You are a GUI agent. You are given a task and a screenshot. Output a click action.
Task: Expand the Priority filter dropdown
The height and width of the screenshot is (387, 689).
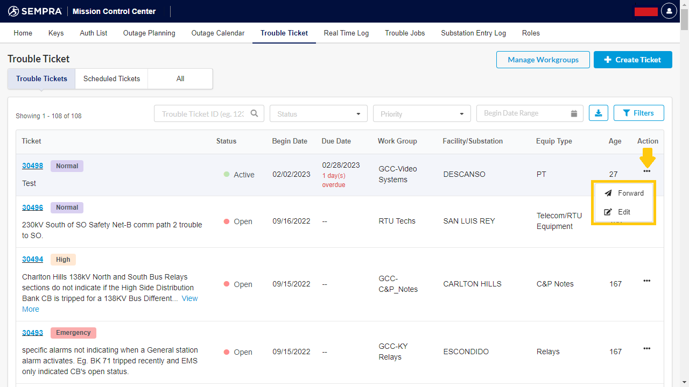pos(421,114)
